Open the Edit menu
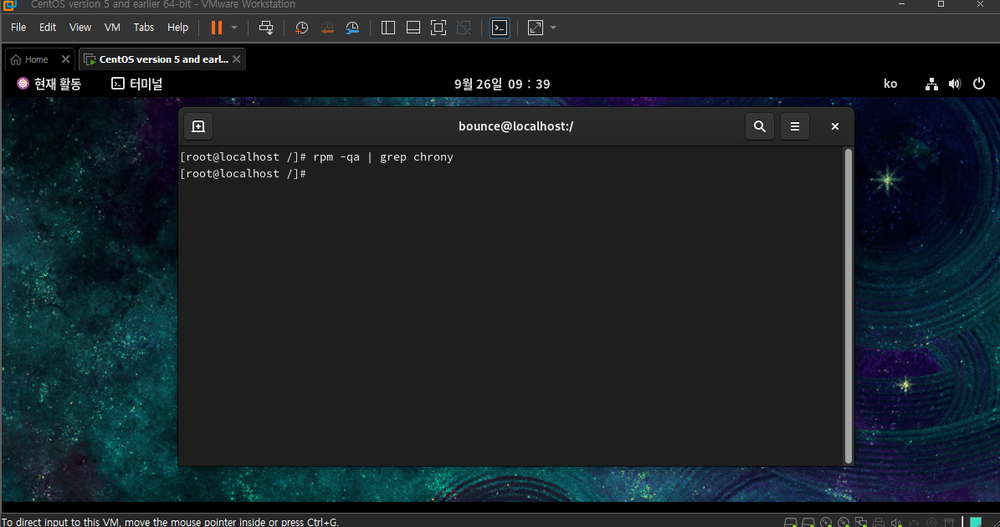This screenshot has height=527, width=1000. coord(48,28)
